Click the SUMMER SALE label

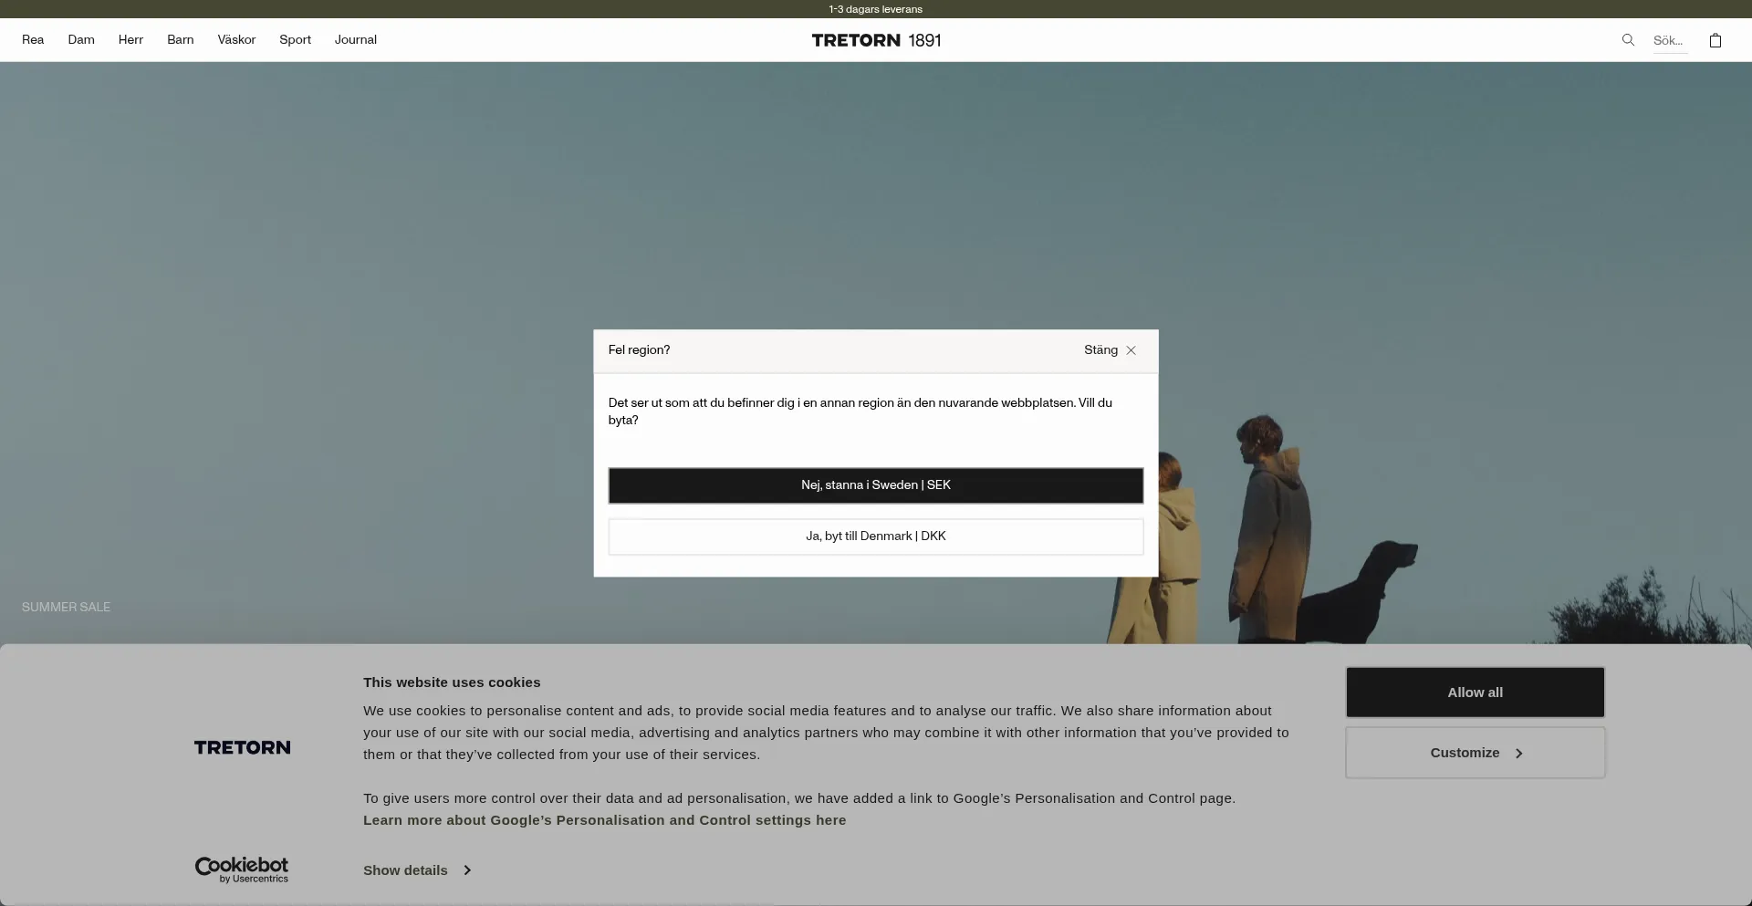coord(66,607)
